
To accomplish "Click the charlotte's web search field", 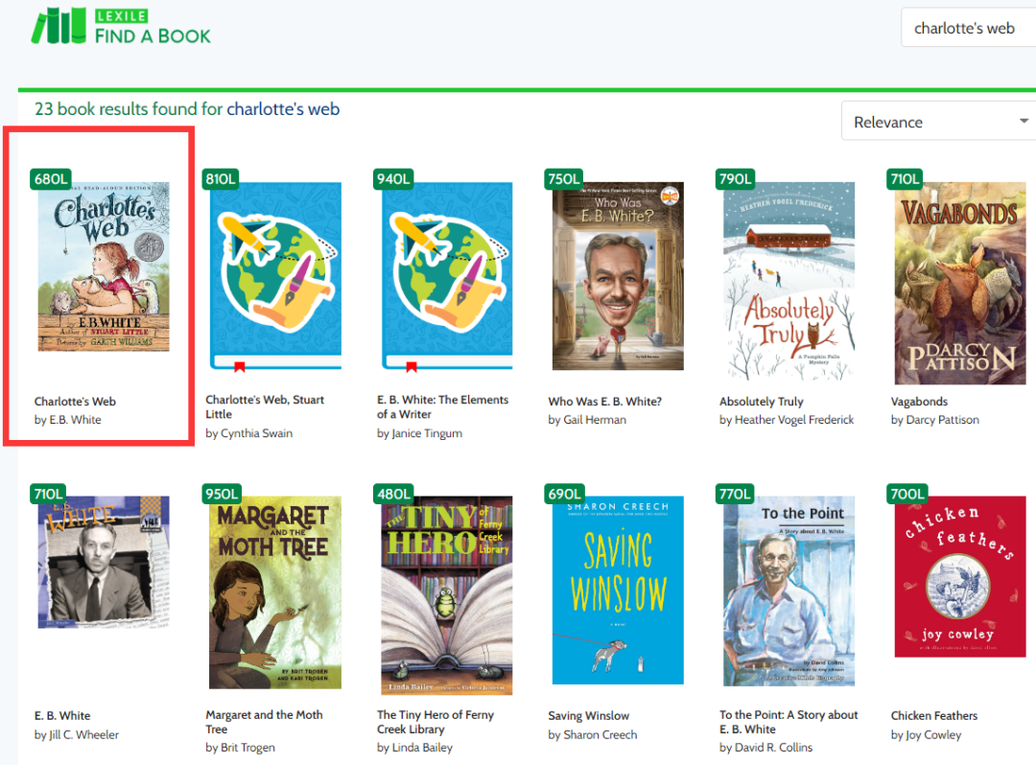I will pos(967,28).
